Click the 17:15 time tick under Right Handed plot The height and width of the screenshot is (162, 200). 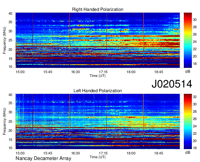click(x=103, y=72)
